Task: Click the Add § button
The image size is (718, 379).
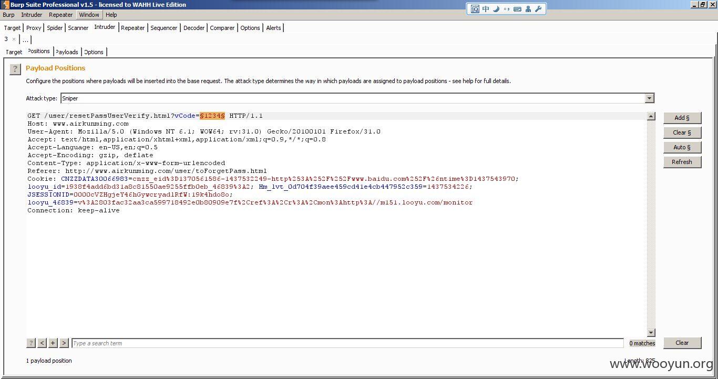Action: pos(682,118)
